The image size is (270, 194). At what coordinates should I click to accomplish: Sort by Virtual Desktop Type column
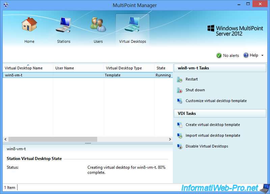tap(129, 68)
